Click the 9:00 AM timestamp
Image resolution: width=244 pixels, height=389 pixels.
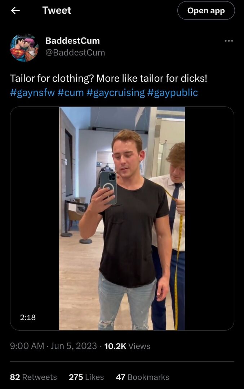(27, 346)
